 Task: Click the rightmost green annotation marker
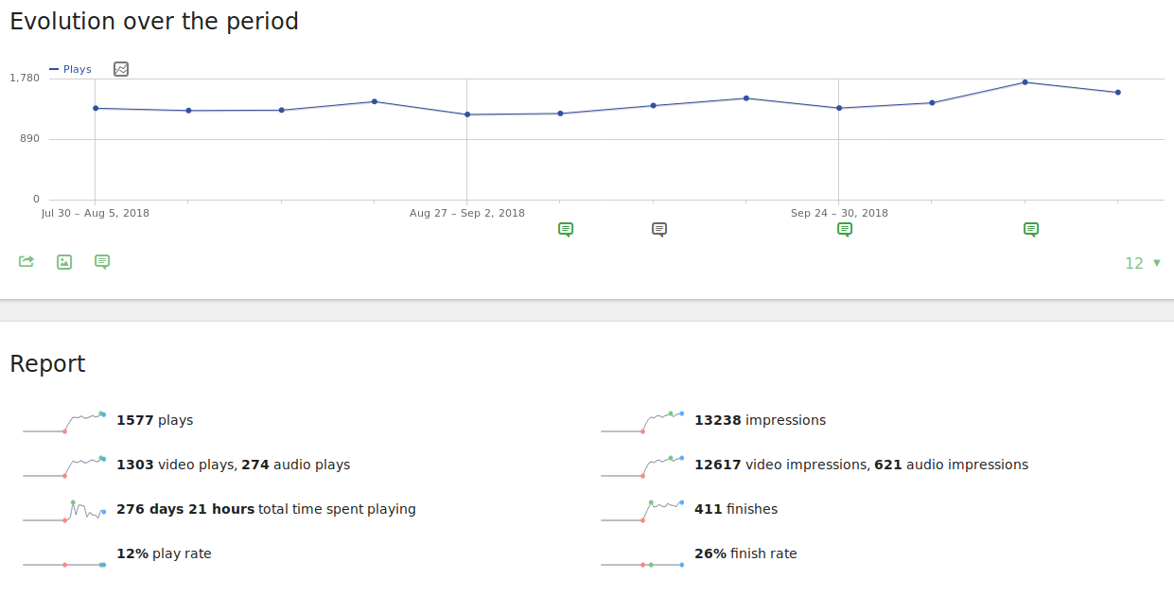click(1031, 229)
